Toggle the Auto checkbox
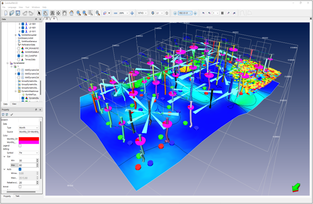The image size is (313, 204). [20, 169]
